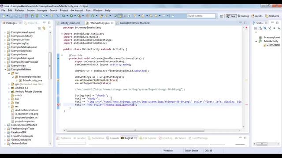Collapse all in Package Explorer toolbar
282x158 pixels.
(39, 28)
